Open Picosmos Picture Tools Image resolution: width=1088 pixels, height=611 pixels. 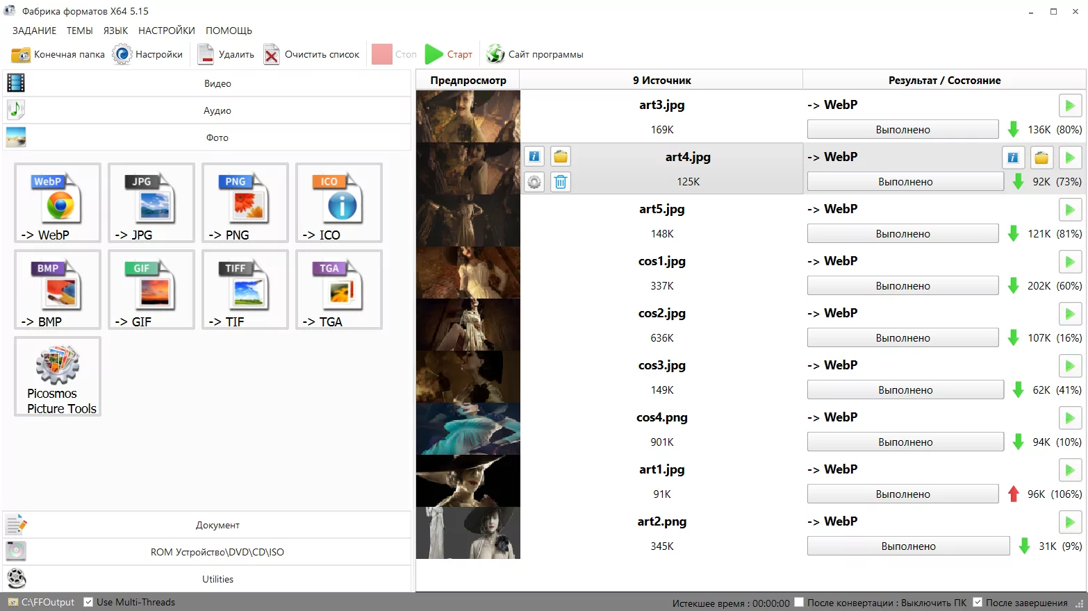pos(58,376)
